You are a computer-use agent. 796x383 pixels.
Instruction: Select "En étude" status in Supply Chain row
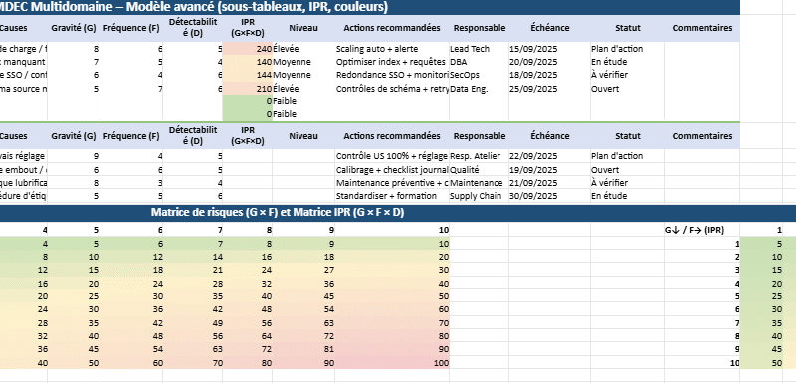[x=628, y=196]
